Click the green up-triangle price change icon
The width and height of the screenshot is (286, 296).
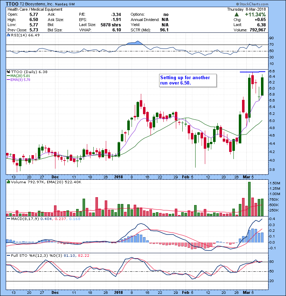pos(236,15)
